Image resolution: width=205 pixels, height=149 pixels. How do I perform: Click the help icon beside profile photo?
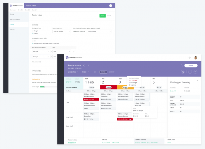pyautogui.click(x=189, y=57)
